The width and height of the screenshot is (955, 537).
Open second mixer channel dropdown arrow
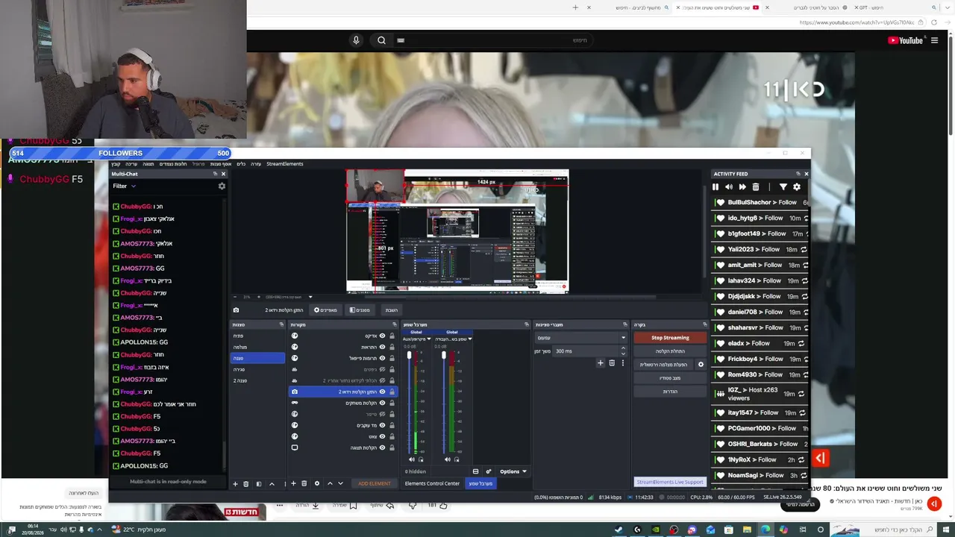469,339
